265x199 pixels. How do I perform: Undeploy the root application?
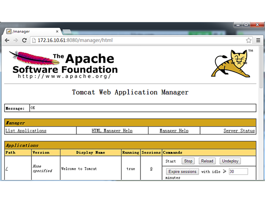230,161
